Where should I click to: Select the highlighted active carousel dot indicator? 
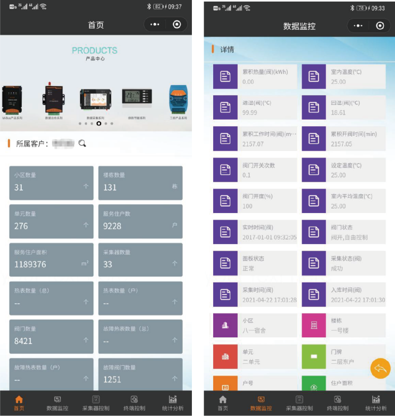click(99, 123)
